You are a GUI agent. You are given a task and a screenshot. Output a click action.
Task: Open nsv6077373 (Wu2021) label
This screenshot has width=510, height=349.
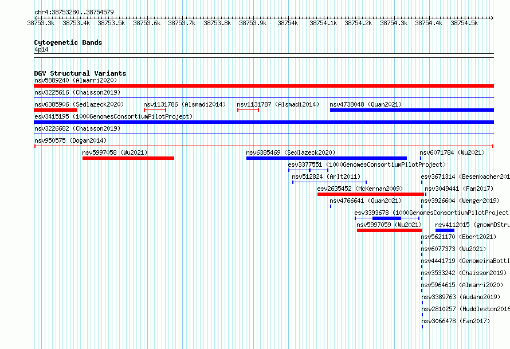pos(453,249)
